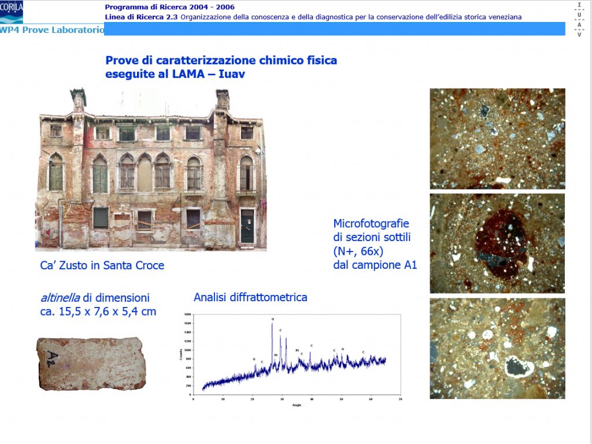Click the CORILA logo
The width and height of the screenshot is (592, 444).
(11, 12)
